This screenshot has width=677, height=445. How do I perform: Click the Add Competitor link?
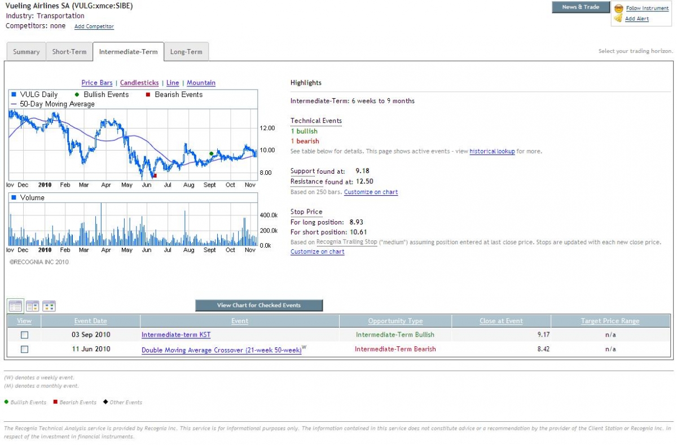click(94, 27)
